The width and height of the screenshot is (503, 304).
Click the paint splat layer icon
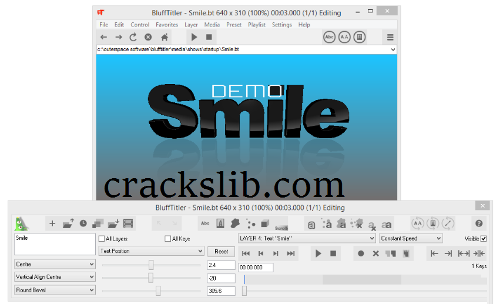(x=236, y=223)
